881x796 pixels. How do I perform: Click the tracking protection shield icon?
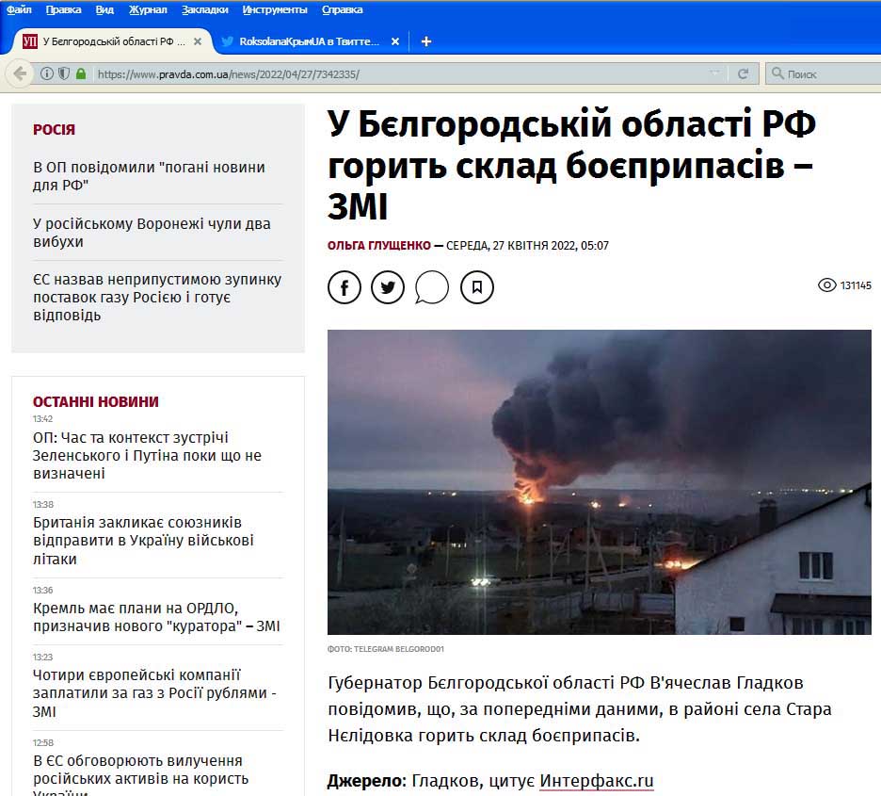[64, 73]
